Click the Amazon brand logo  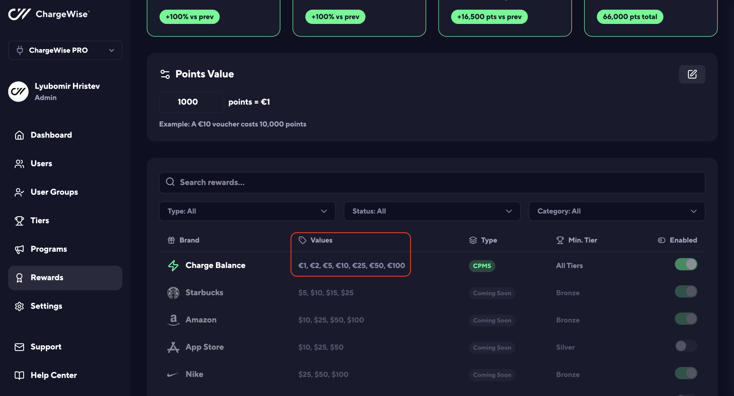click(173, 320)
